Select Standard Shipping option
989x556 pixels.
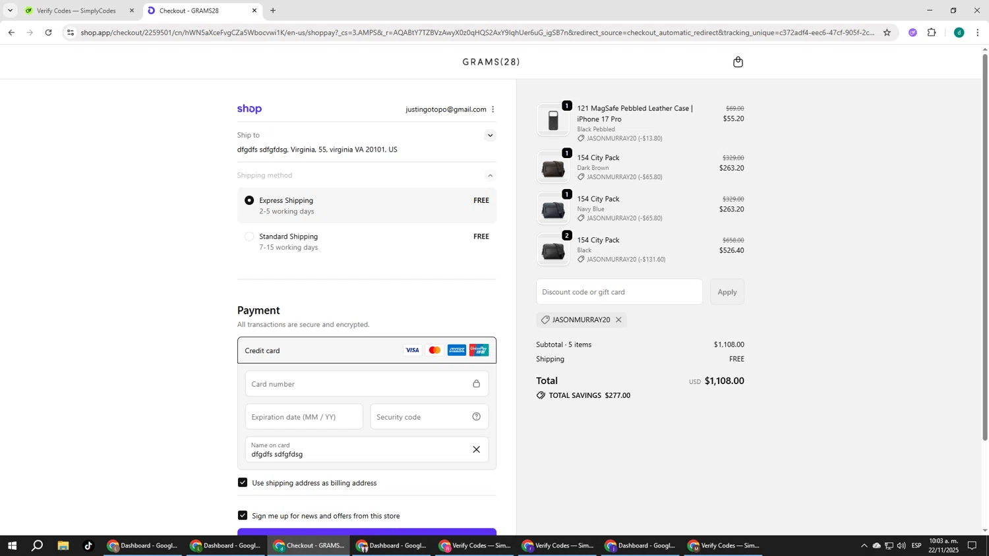[249, 236]
